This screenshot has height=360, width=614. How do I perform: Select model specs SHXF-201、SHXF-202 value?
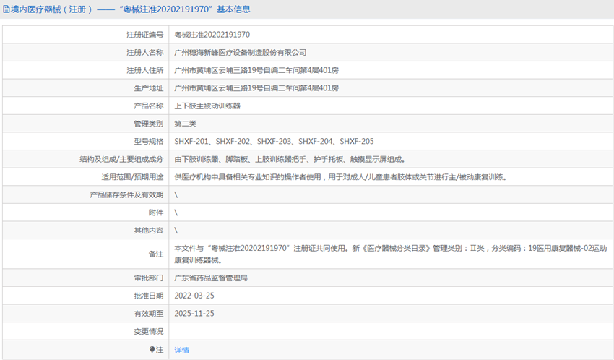tap(274, 142)
